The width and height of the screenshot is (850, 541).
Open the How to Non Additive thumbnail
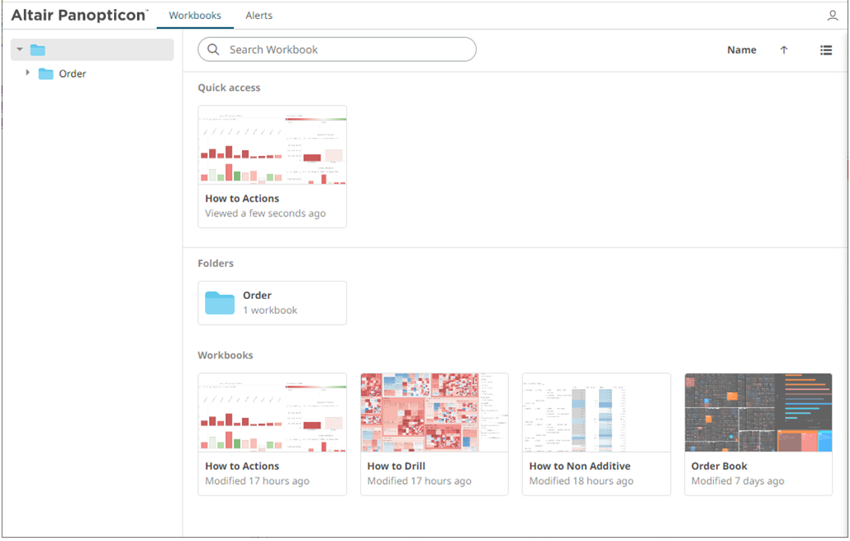pos(596,413)
